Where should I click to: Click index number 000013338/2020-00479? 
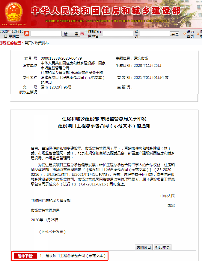click(61, 58)
